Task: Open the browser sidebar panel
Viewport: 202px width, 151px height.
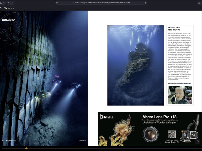Action: click(x=1, y=3)
